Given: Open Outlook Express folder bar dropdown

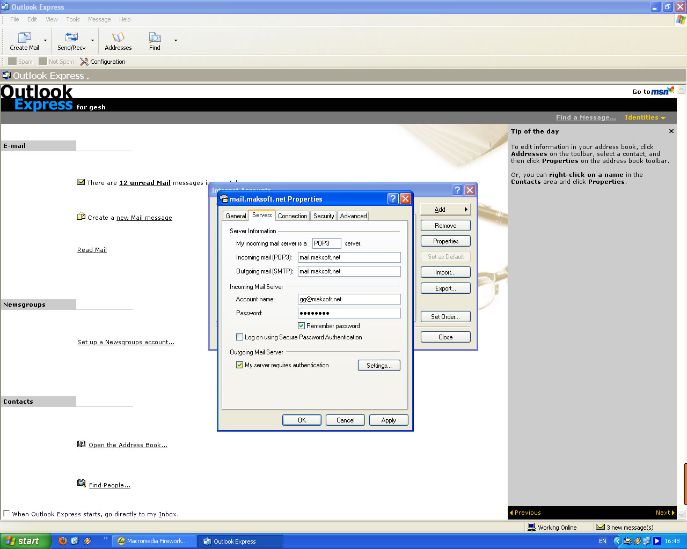Looking at the screenshot, I should pos(87,78).
